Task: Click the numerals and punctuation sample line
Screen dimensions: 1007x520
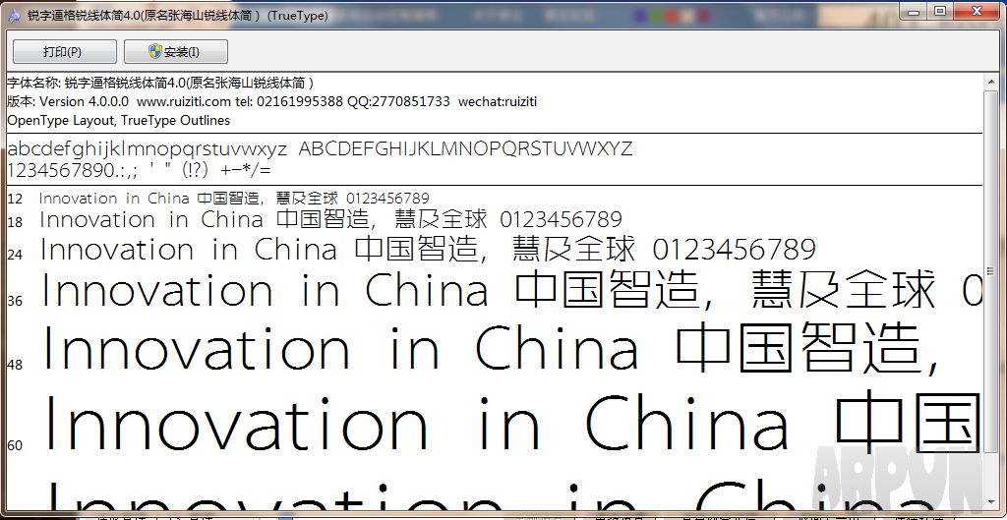Action: [x=139, y=169]
